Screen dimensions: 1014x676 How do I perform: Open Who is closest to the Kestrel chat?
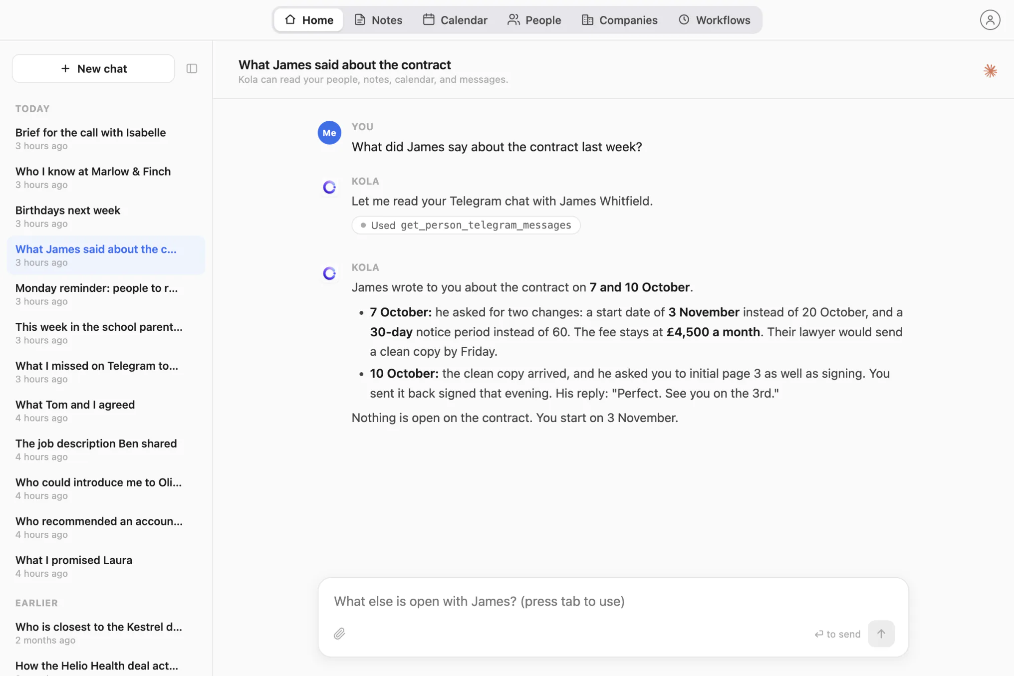(106, 633)
